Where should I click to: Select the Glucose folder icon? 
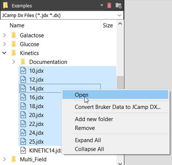[14, 44]
